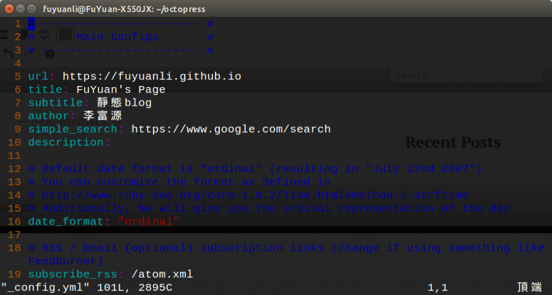Close the terminal window
This screenshot has height=295, width=552.
pos(9,9)
